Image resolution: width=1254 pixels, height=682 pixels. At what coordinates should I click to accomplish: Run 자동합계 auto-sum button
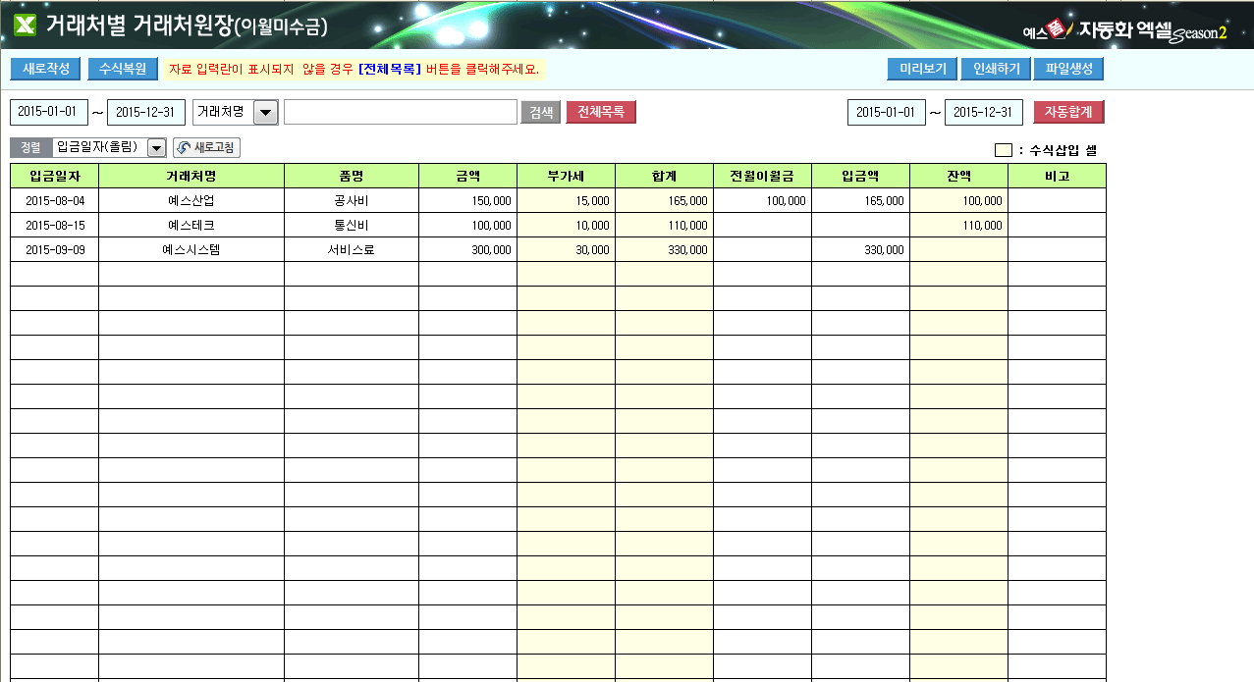click(1068, 112)
